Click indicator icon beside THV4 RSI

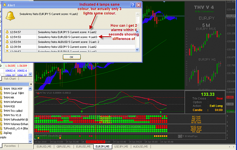click(x=1, y=106)
